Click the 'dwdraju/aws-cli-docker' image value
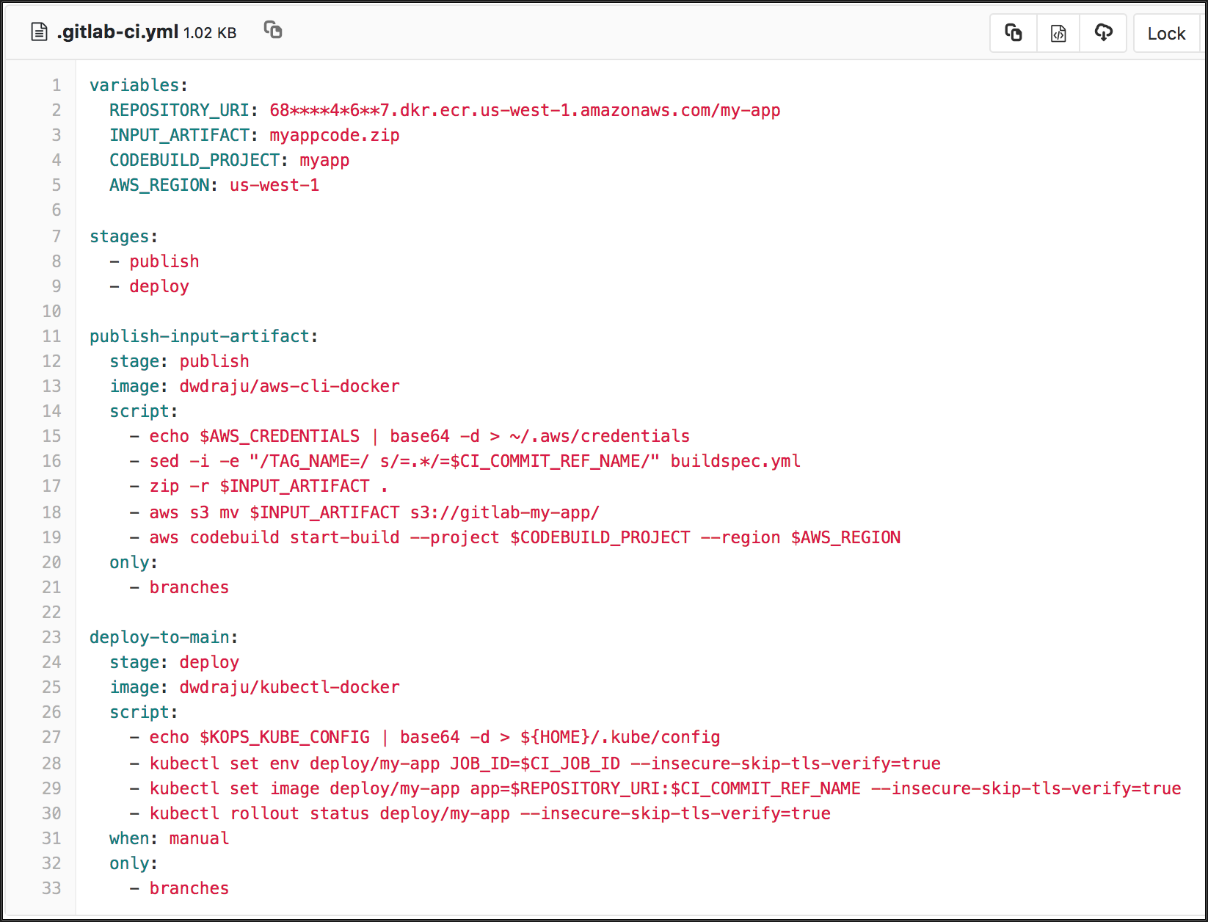Viewport: 1208px width, 922px height. click(x=290, y=386)
